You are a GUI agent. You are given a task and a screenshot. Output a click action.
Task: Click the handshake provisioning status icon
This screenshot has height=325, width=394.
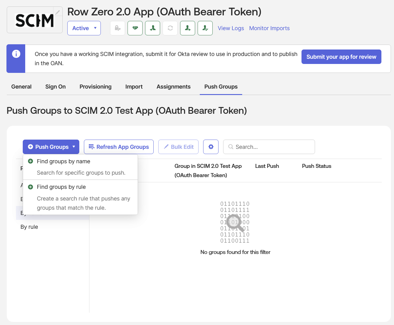point(135,28)
